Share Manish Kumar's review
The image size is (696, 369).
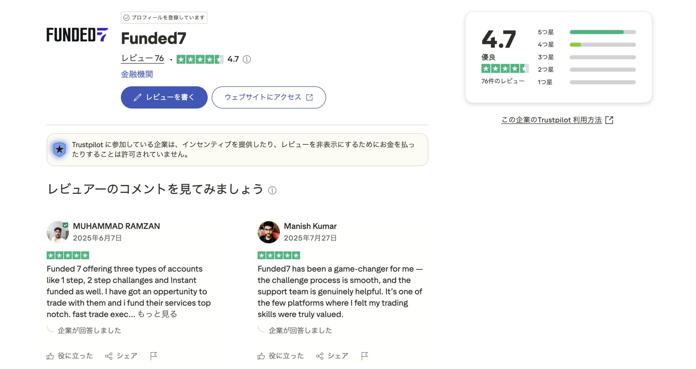point(332,356)
